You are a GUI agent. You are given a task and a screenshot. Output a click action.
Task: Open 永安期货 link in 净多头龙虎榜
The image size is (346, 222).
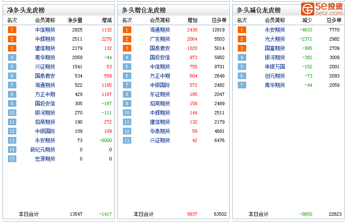(x=45, y=140)
